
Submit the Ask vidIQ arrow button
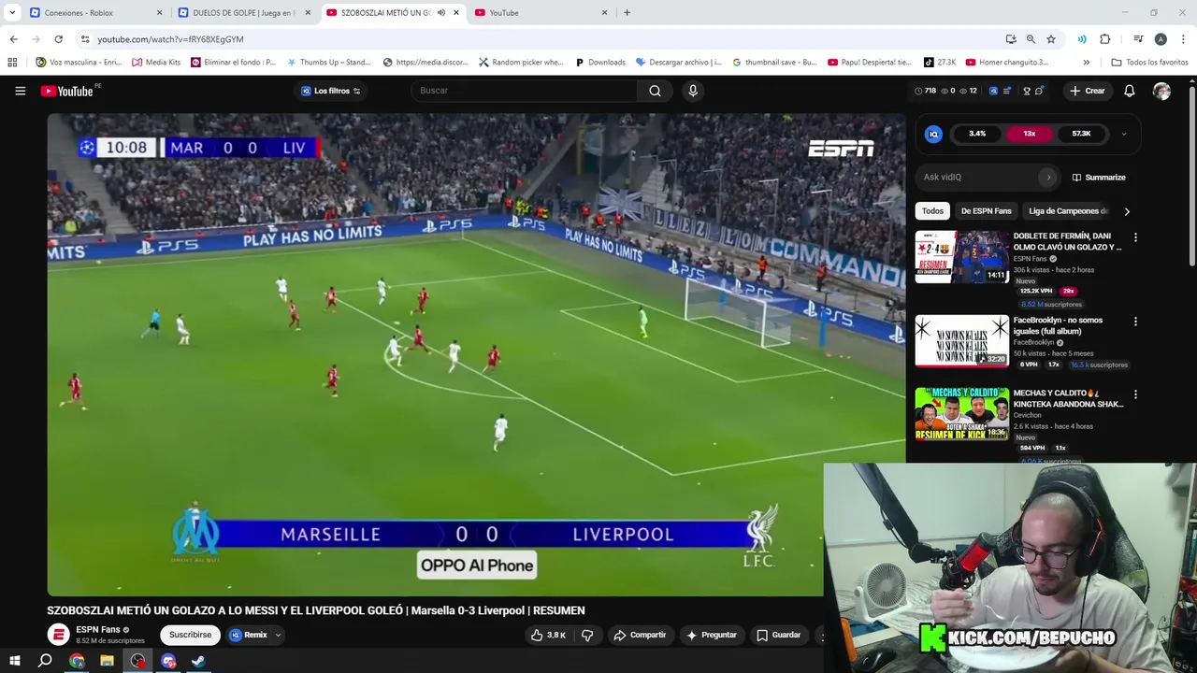1048,177
